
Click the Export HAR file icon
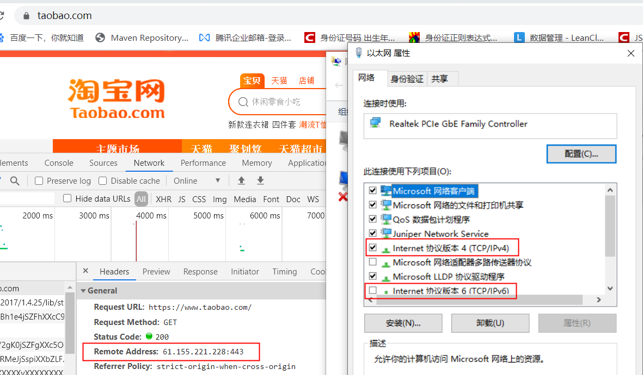pyautogui.click(x=260, y=180)
